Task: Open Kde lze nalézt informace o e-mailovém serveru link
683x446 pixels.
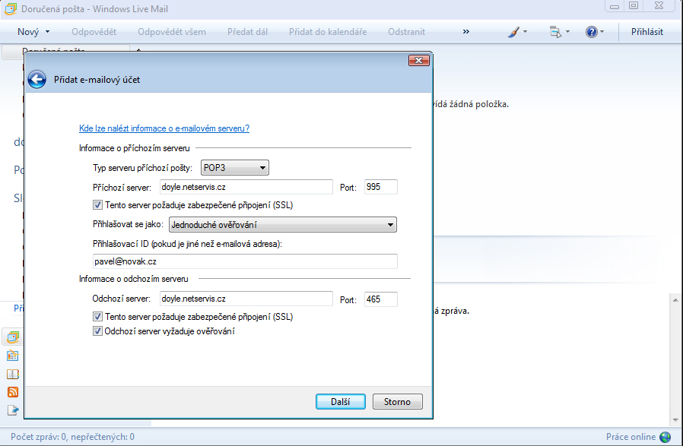Action: tap(164, 128)
